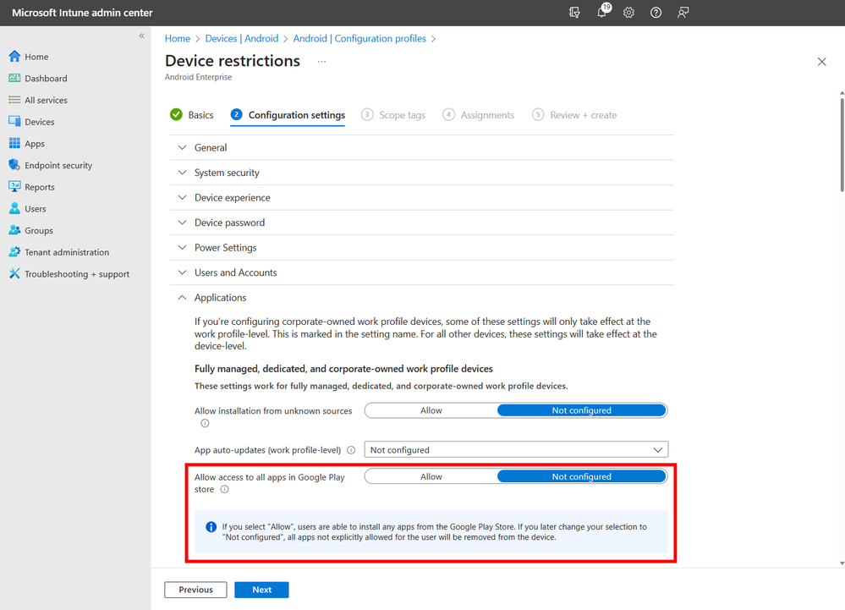
Task: Open All services list icon
Action: tap(14, 100)
